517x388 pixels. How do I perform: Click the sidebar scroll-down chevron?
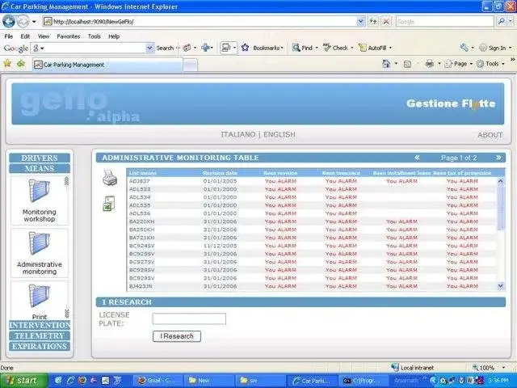66,313
